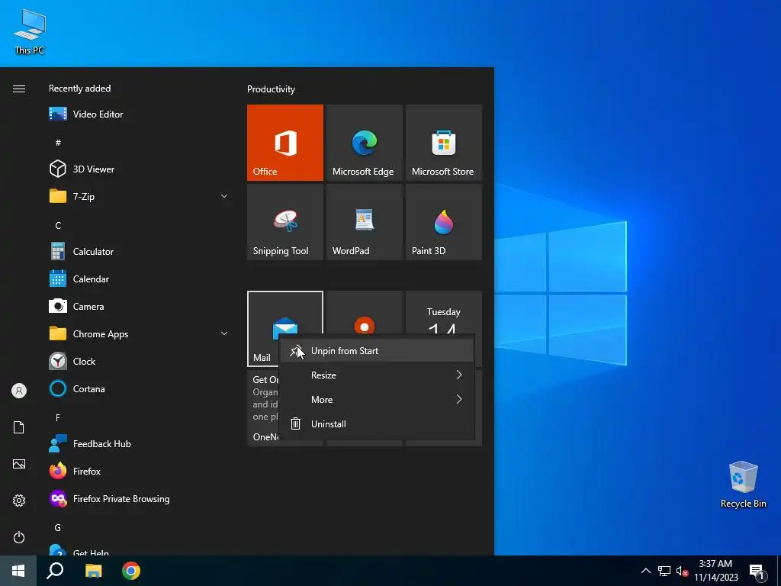Click the Mail tile icon
This screenshot has height=586, width=781.
coord(285,328)
